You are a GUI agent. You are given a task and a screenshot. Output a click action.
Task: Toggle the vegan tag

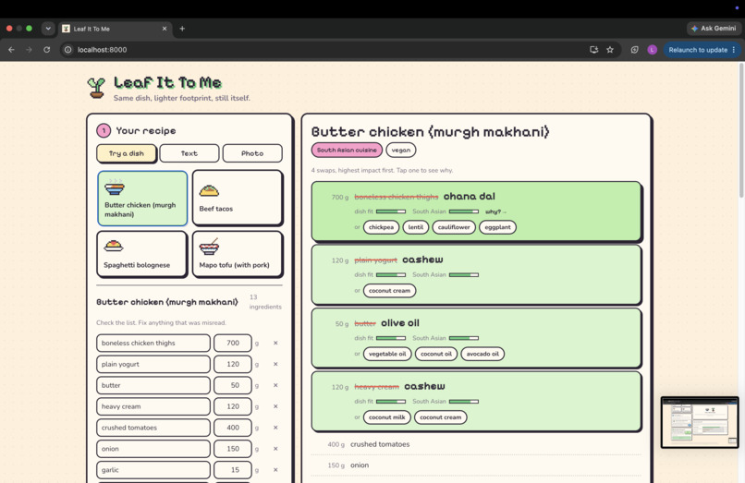401,151
